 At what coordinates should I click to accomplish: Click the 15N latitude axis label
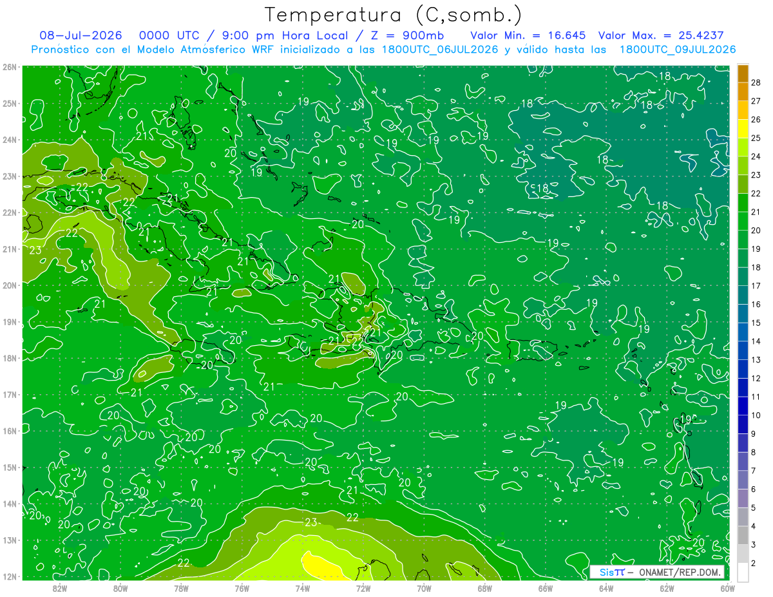click(9, 467)
